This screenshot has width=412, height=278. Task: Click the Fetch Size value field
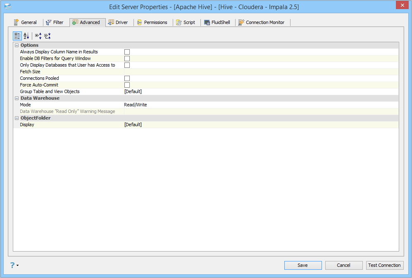point(261,72)
